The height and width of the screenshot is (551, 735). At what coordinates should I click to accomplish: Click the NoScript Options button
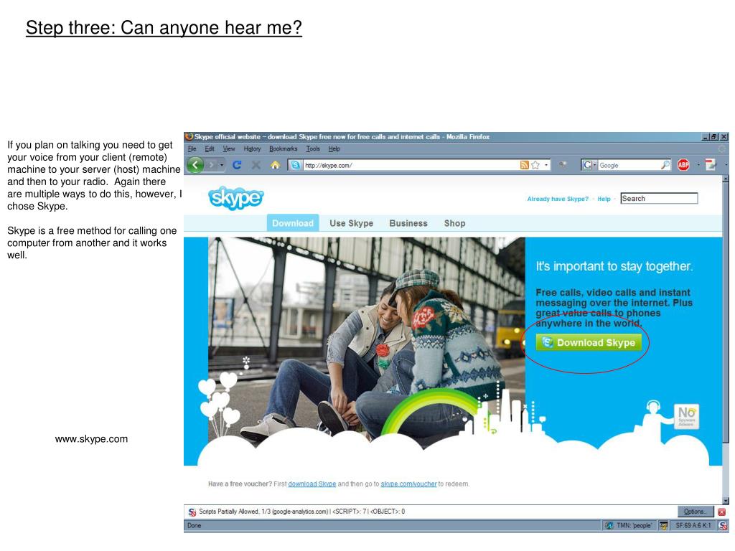coord(695,511)
